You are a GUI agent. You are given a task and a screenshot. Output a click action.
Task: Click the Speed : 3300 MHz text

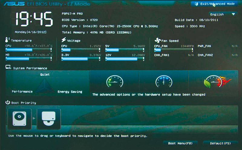point(190,26)
